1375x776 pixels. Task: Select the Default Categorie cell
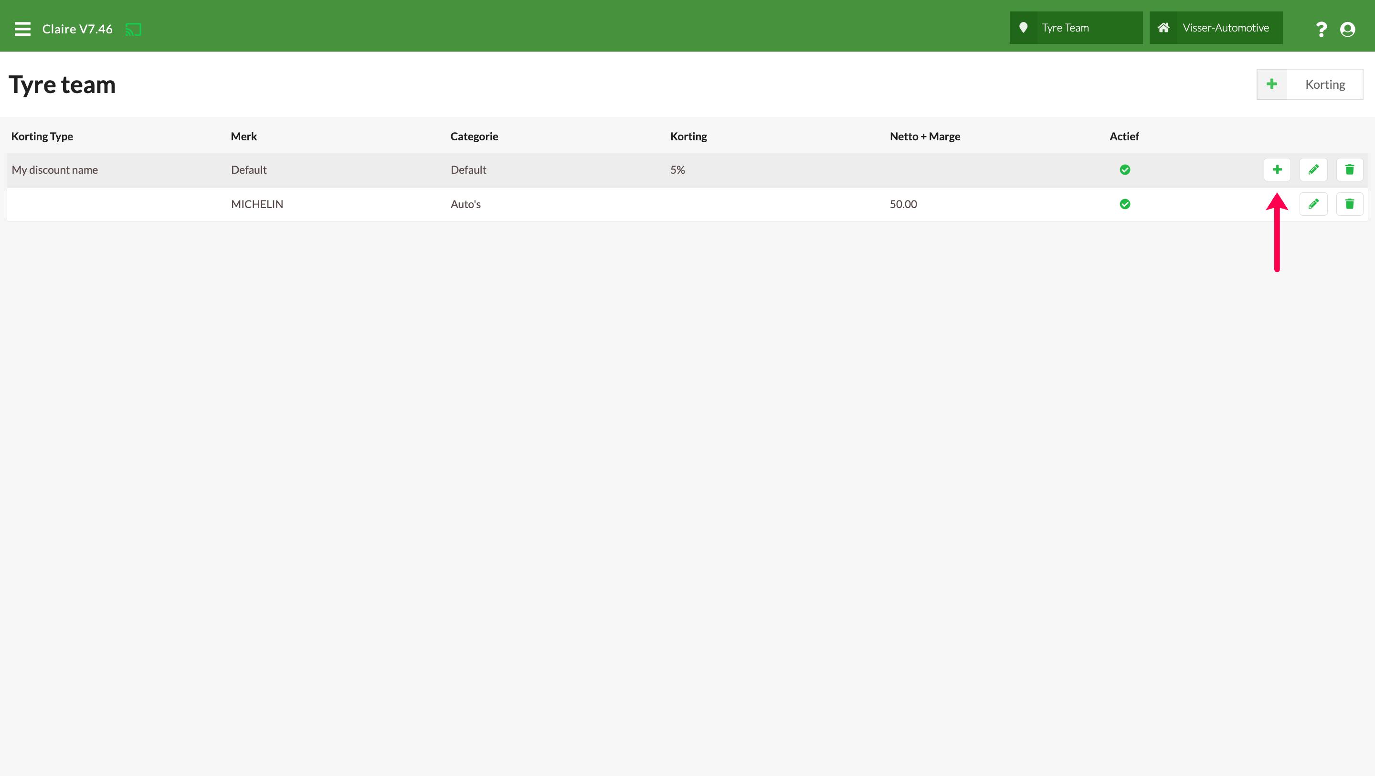468,170
